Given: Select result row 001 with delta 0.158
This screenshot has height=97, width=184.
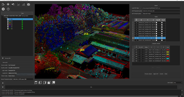Looking at the screenshot, I should click(151, 50).
